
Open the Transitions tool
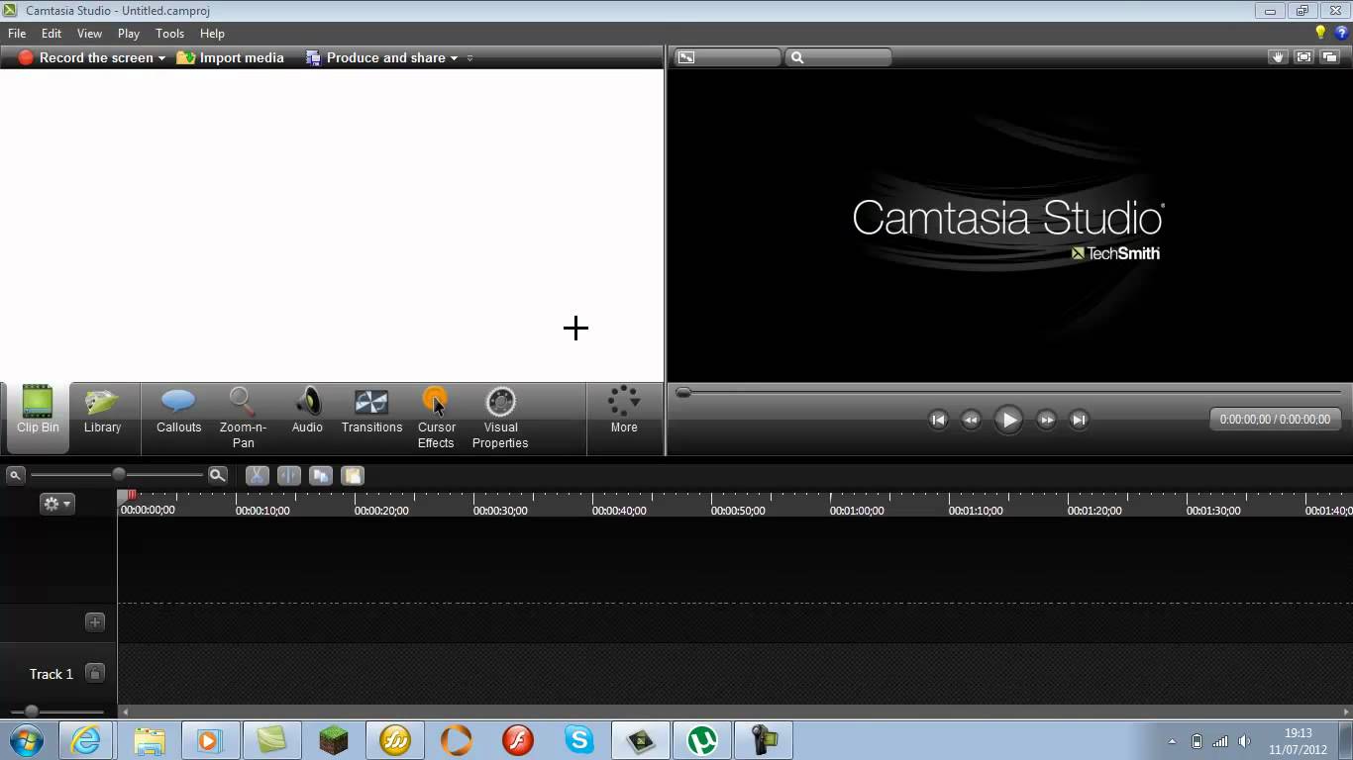click(371, 412)
